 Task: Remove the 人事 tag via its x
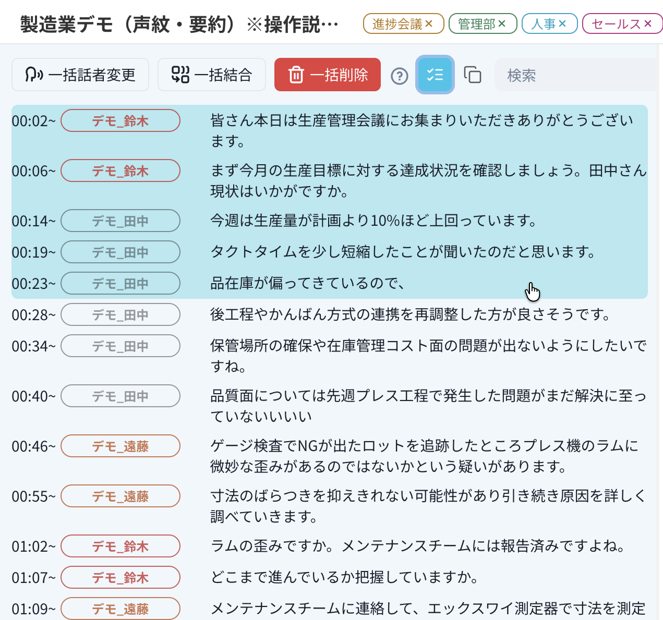(562, 24)
